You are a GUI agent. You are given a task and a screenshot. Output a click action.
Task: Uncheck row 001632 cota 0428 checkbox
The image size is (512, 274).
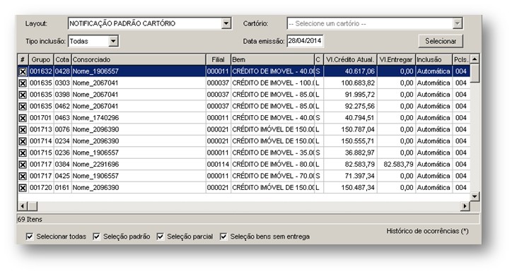coord(23,72)
